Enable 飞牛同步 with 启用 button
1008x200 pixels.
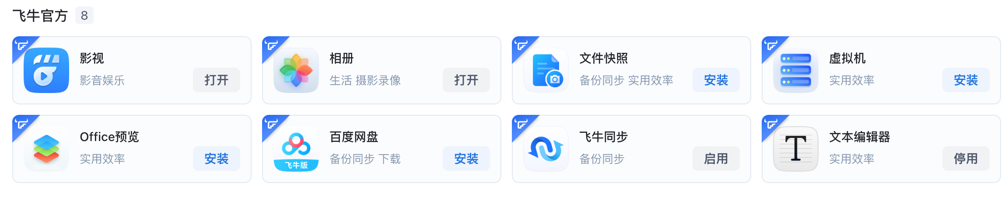(x=716, y=159)
